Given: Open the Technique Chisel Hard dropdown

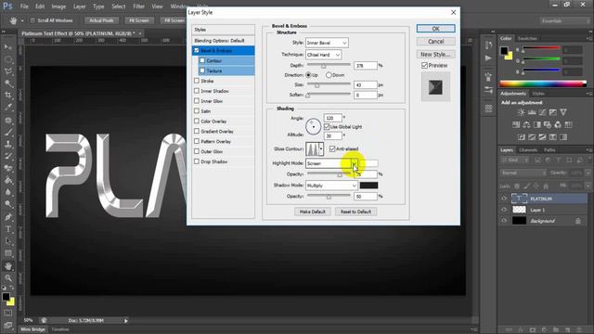Looking at the screenshot, I should (x=324, y=55).
